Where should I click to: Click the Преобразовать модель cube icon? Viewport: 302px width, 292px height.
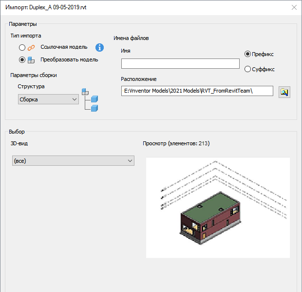(x=31, y=60)
